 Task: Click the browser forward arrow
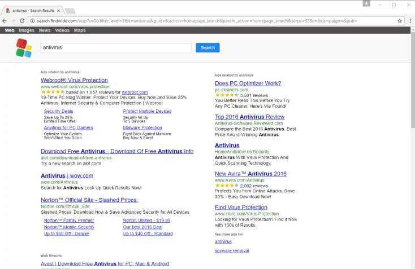[13, 21]
